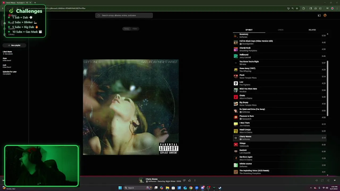Click the Pleasure to Burn thumbnail
The image size is (340, 191).
click(x=236, y=117)
